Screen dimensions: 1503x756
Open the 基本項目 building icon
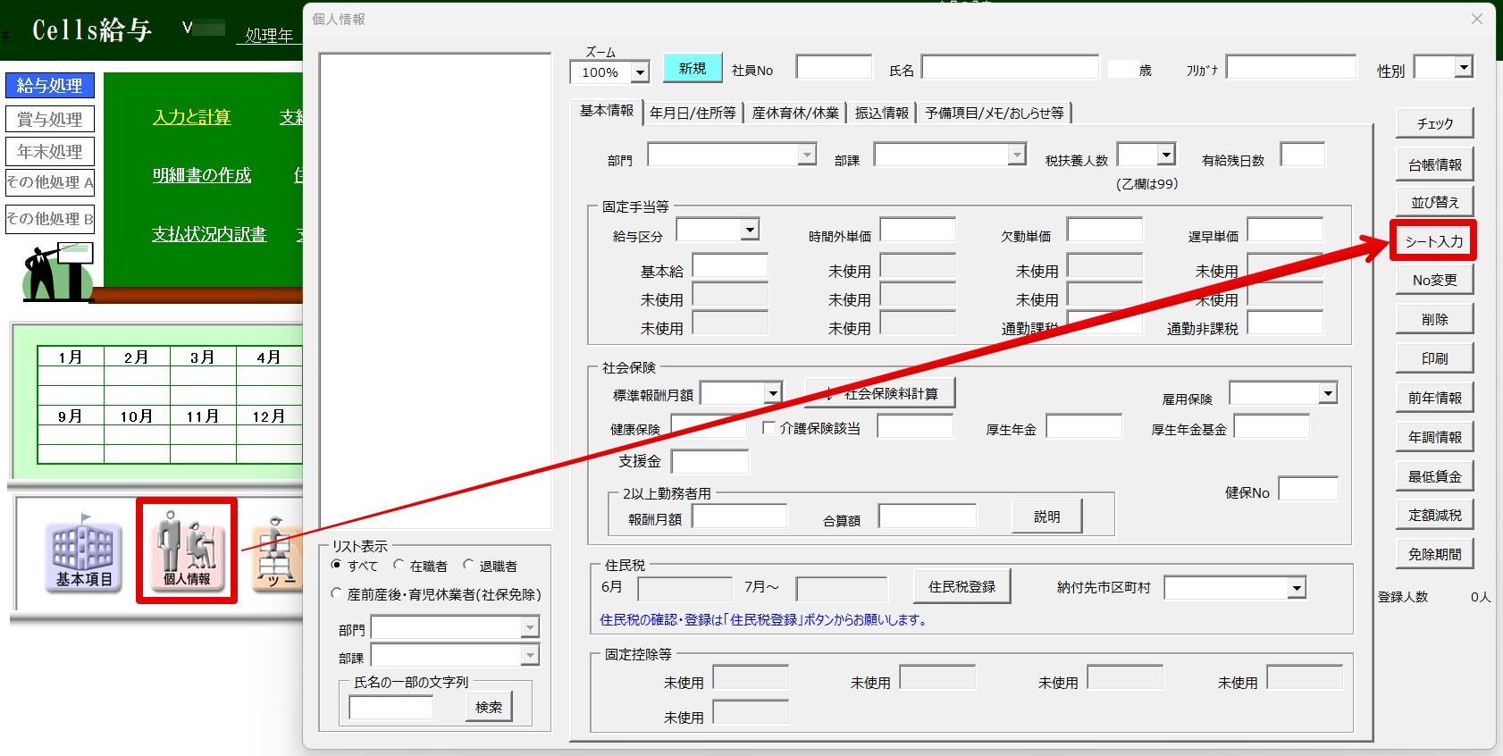tap(84, 552)
